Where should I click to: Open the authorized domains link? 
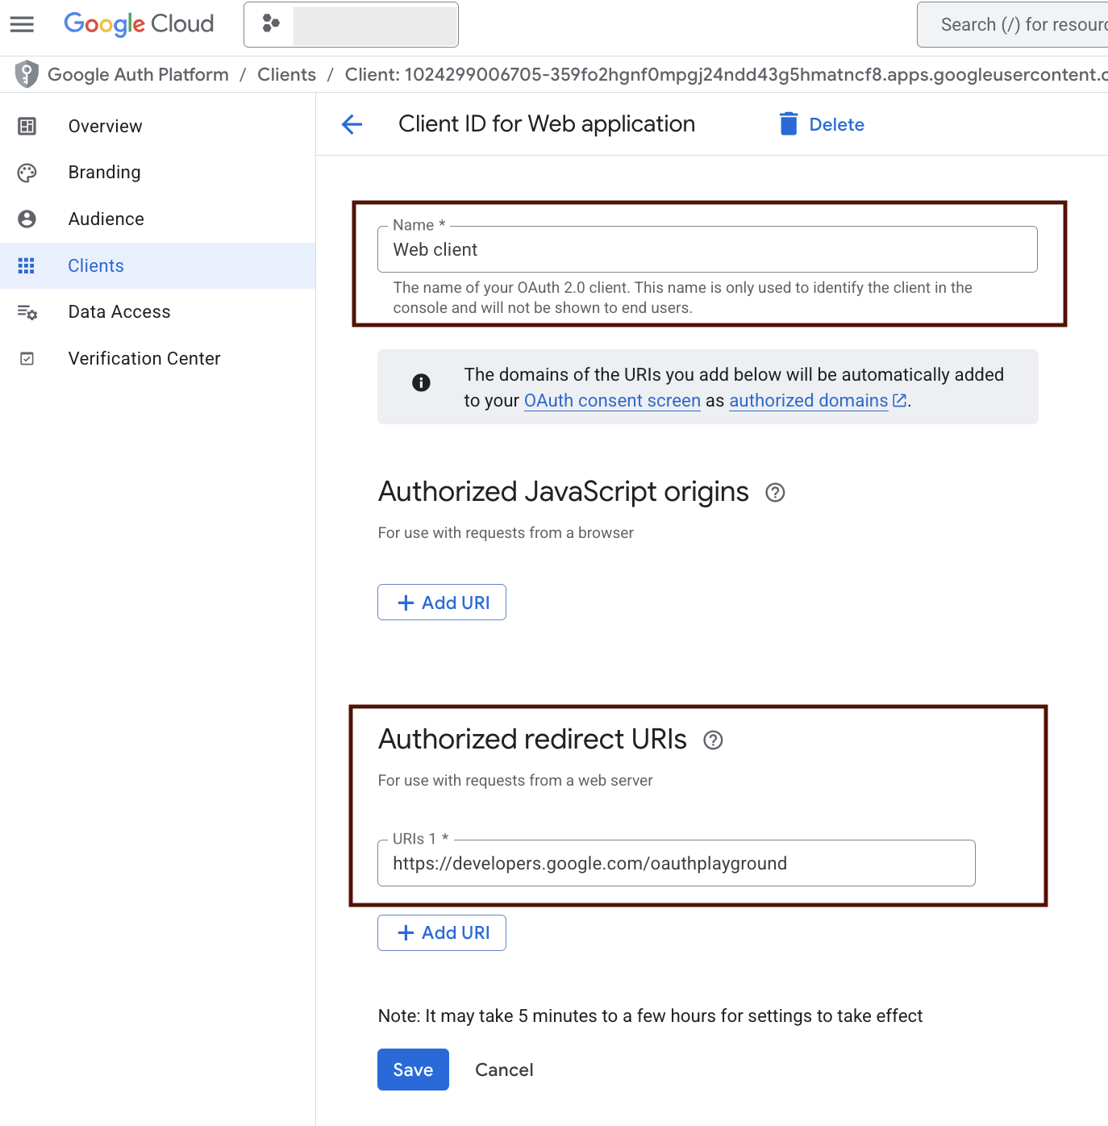[x=809, y=401]
